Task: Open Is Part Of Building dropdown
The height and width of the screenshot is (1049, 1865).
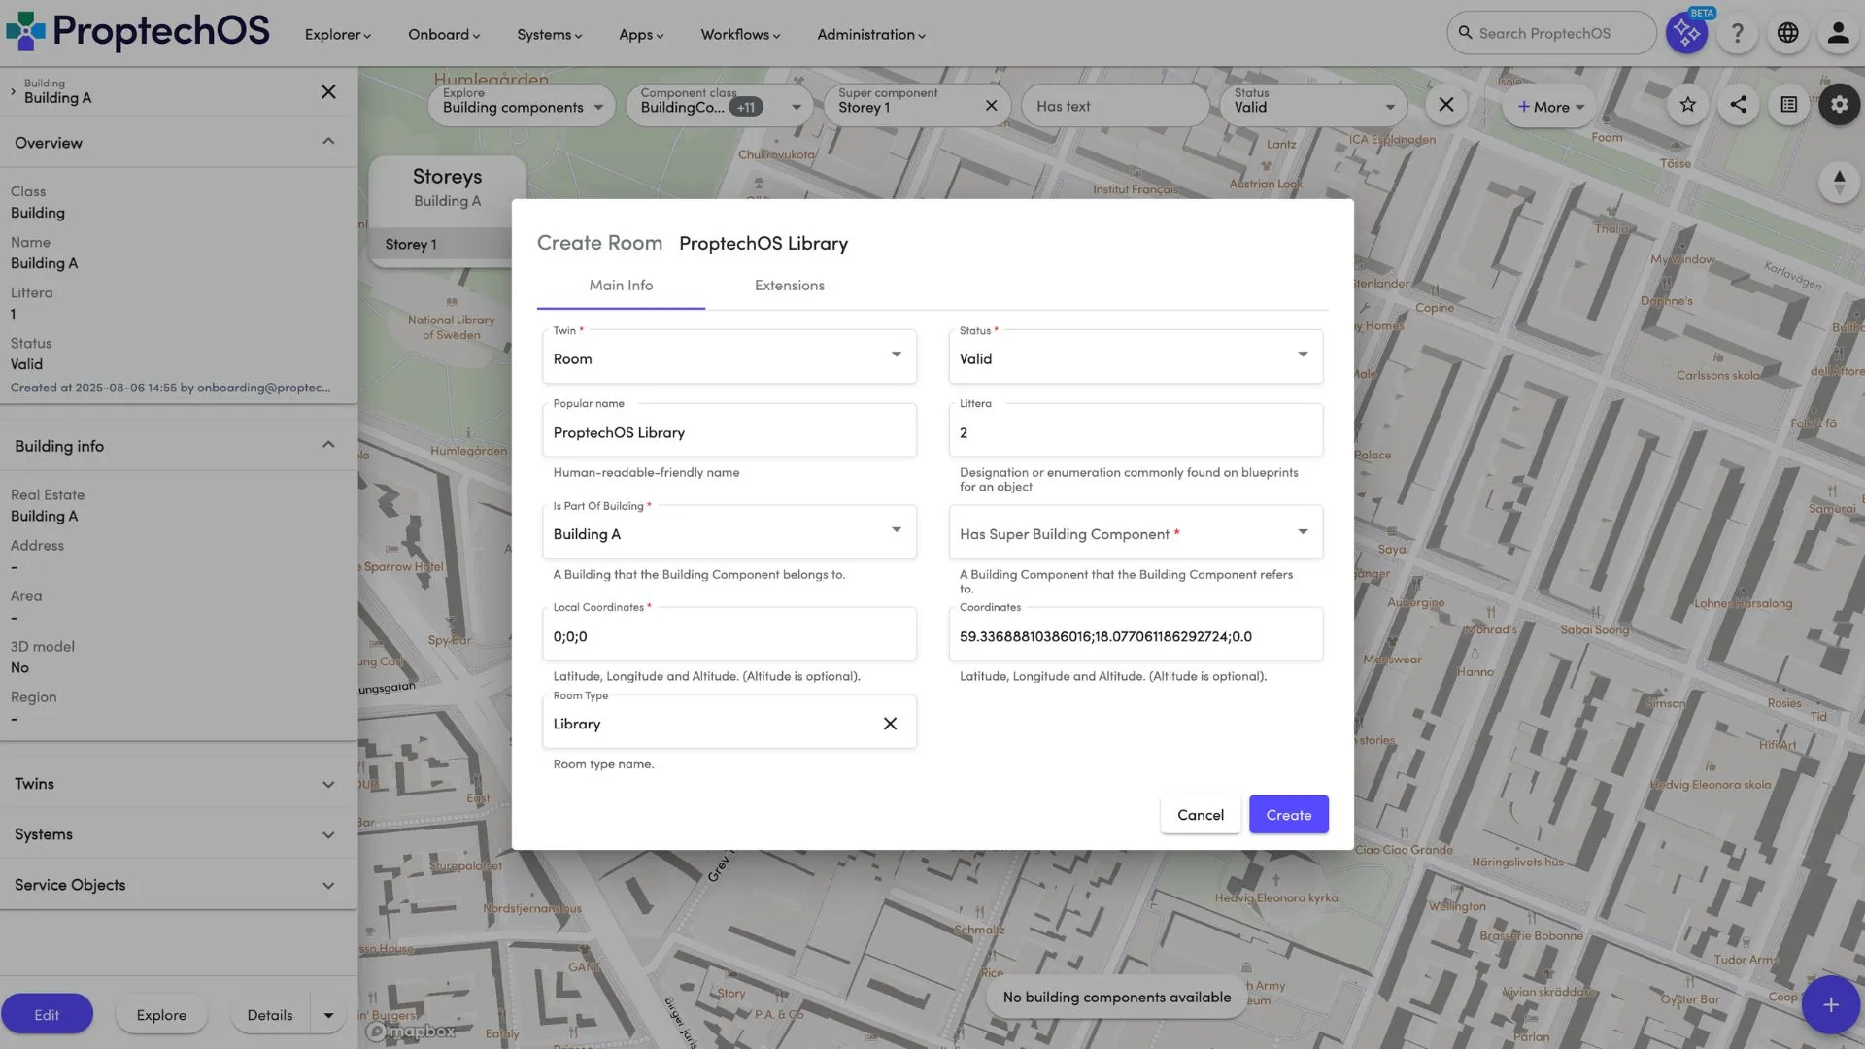Action: 729,532
